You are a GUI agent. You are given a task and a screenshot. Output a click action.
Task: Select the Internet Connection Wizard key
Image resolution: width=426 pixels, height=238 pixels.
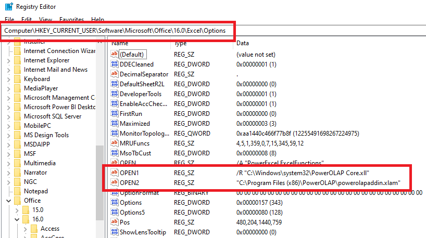click(59, 51)
